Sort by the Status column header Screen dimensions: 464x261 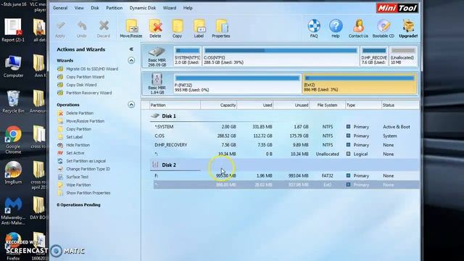tap(400, 105)
